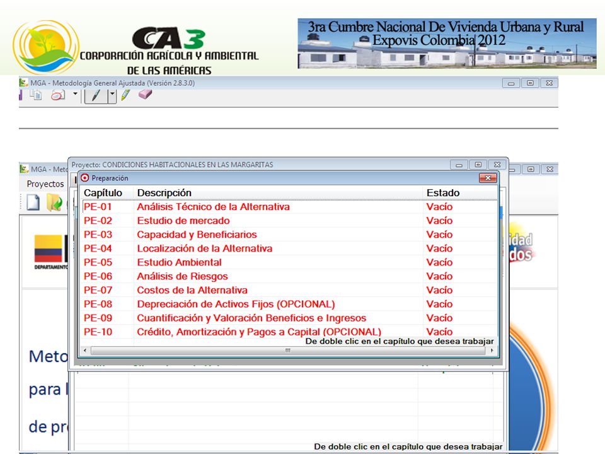Click the Capítulo column header
Image resolution: width=605 pixels, height=454 pixels.
click(x=103, y=193)
